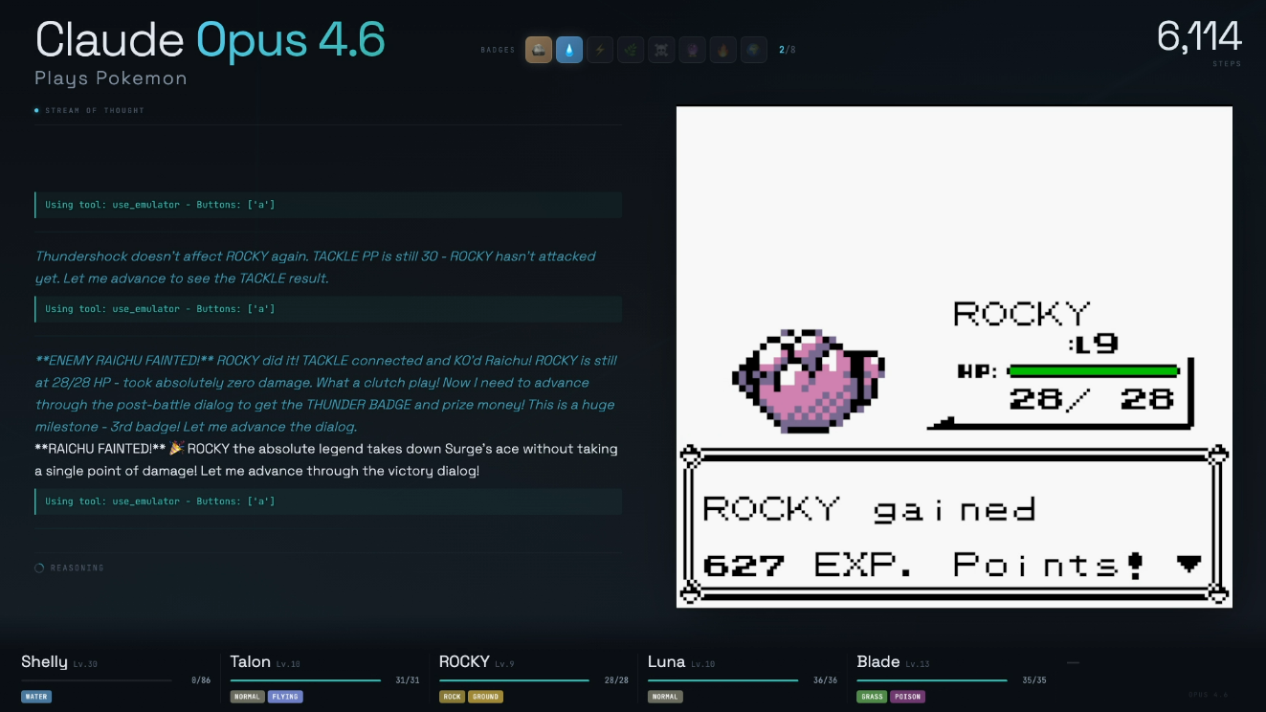Click the ROCKY name label in battle screen

1022,314
